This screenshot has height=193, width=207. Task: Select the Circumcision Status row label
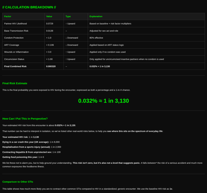14,59
